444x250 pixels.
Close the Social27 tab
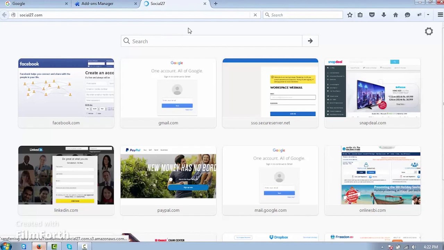click(205, 3)
